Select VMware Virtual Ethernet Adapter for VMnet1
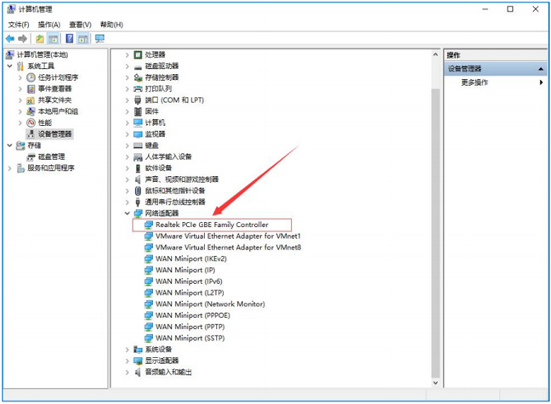This screenshot has width=551, height=404. (x=228, y=236)
